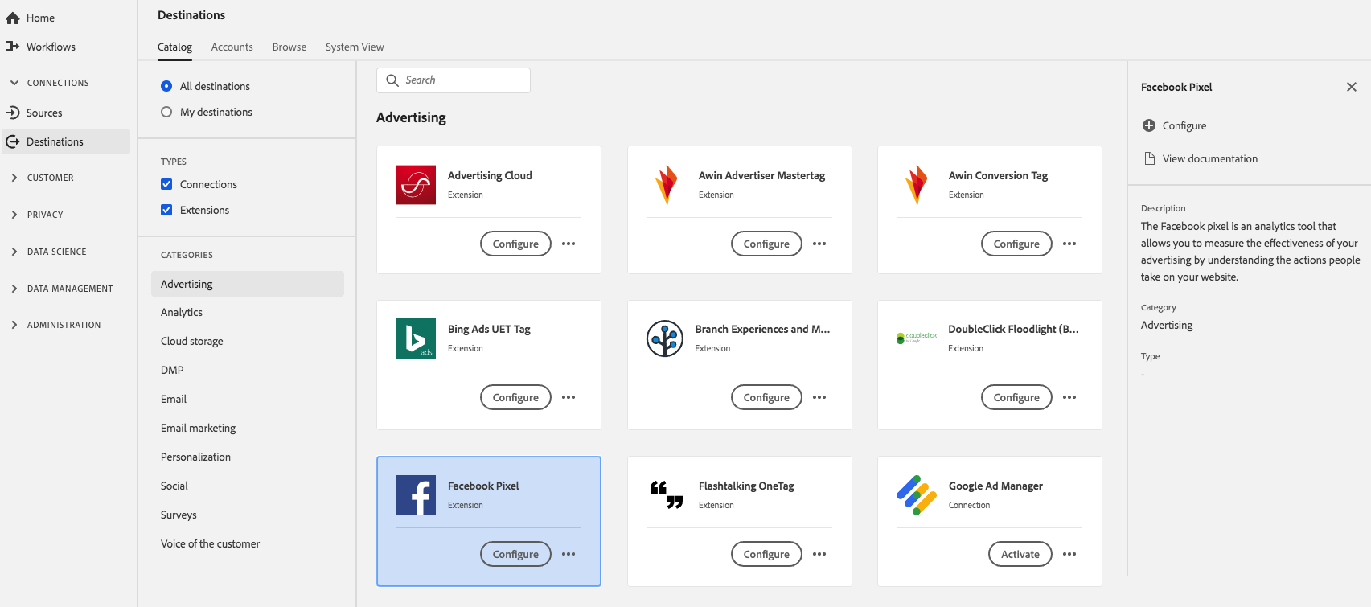The width and height of the screenshot is (1371, 607).
Task: Select the Analytics category
Action: [182, 312]
